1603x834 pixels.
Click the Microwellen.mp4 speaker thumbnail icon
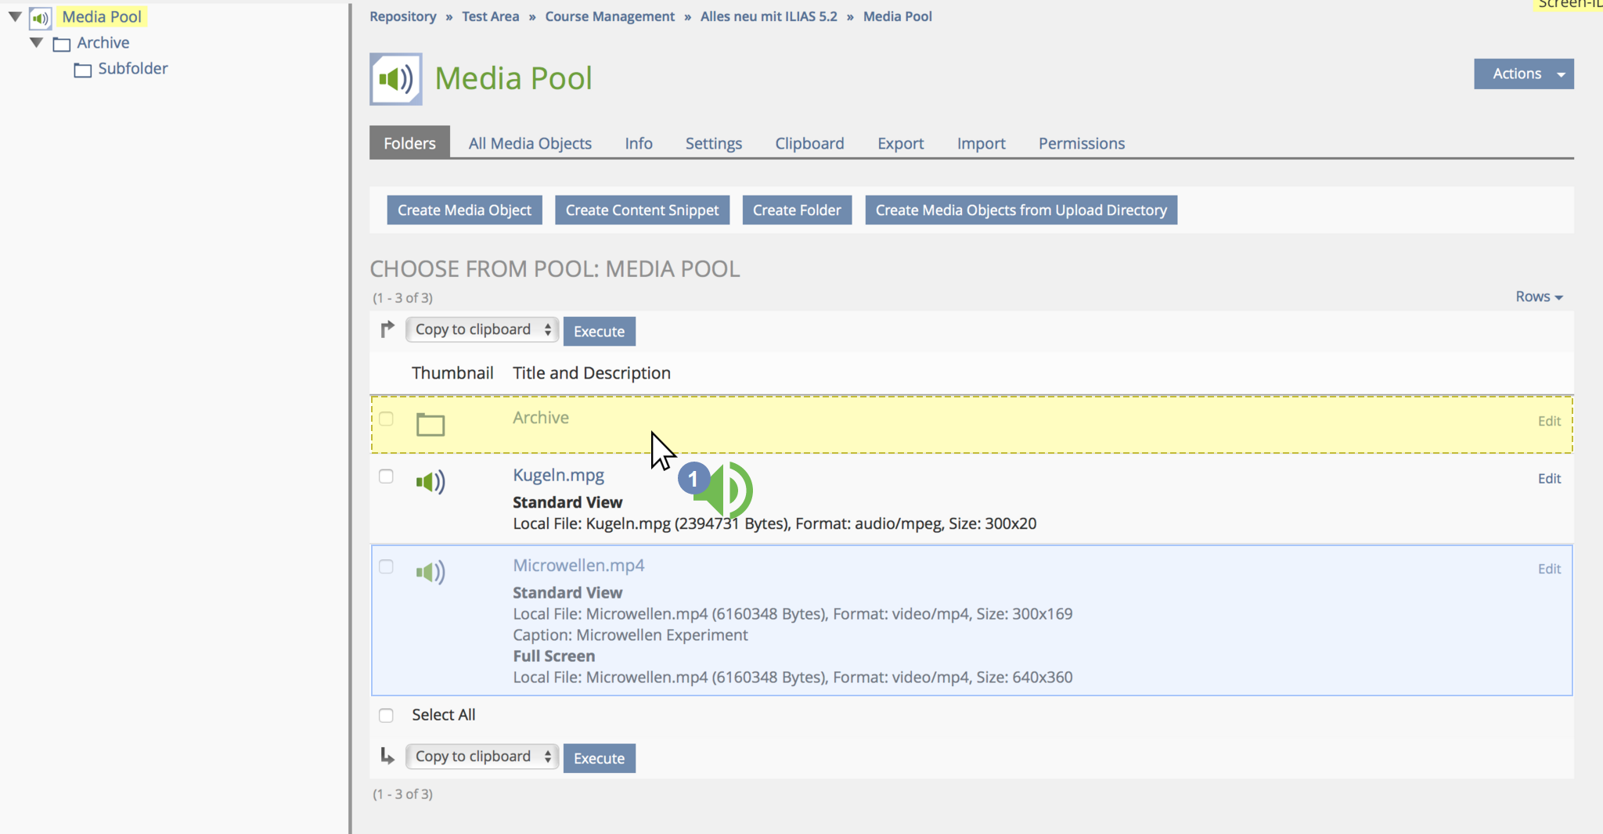[430, 573]
